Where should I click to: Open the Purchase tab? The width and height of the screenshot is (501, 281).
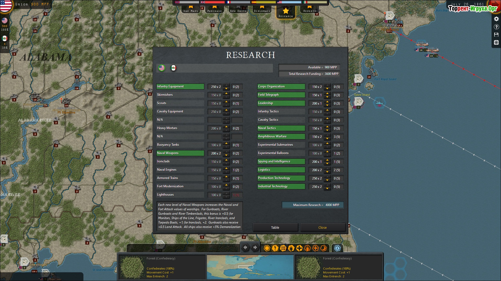tap(214, 9)
